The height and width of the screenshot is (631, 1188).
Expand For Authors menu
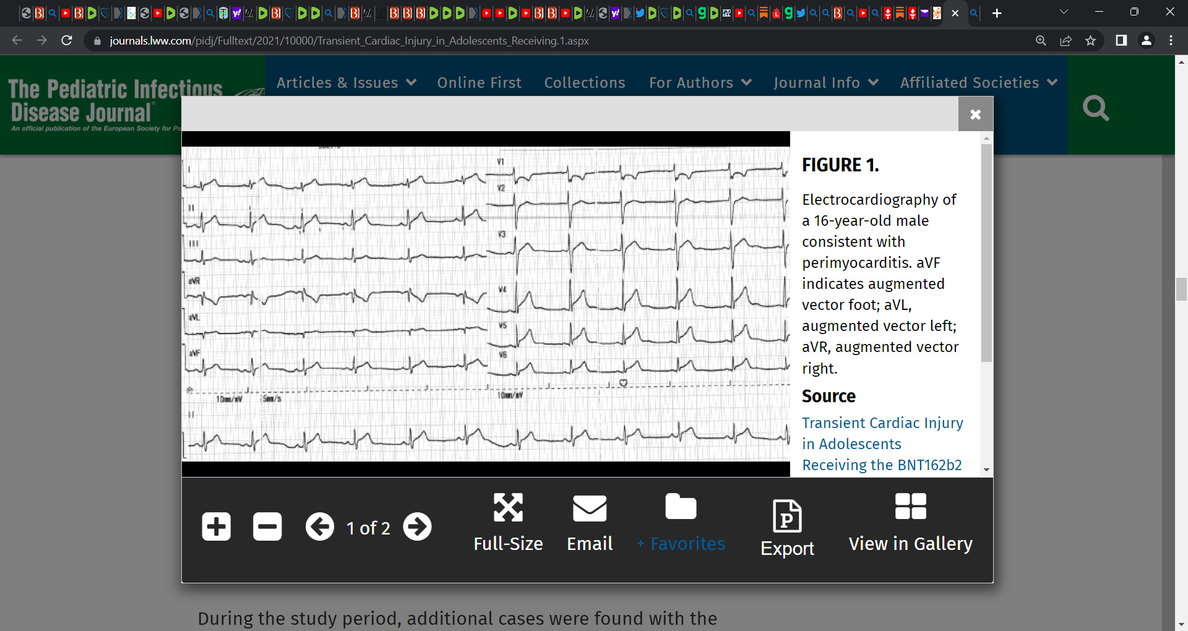(700, 82)
